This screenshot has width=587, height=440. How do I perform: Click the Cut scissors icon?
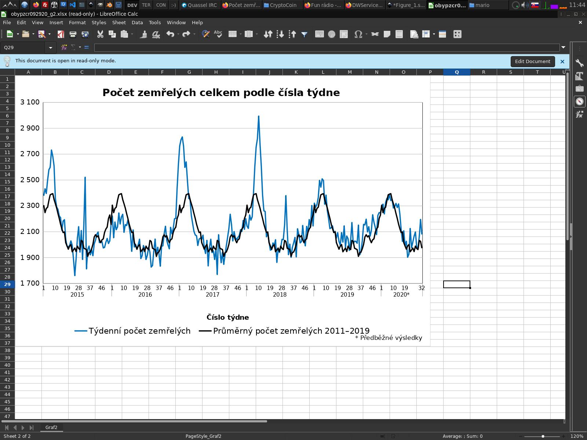tap(100, 34)
